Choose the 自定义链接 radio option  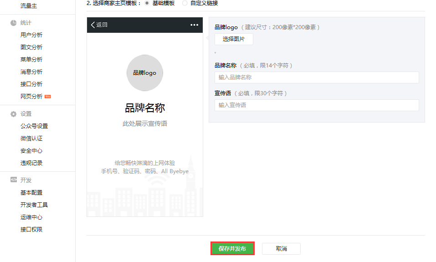[x=185, y=3]
